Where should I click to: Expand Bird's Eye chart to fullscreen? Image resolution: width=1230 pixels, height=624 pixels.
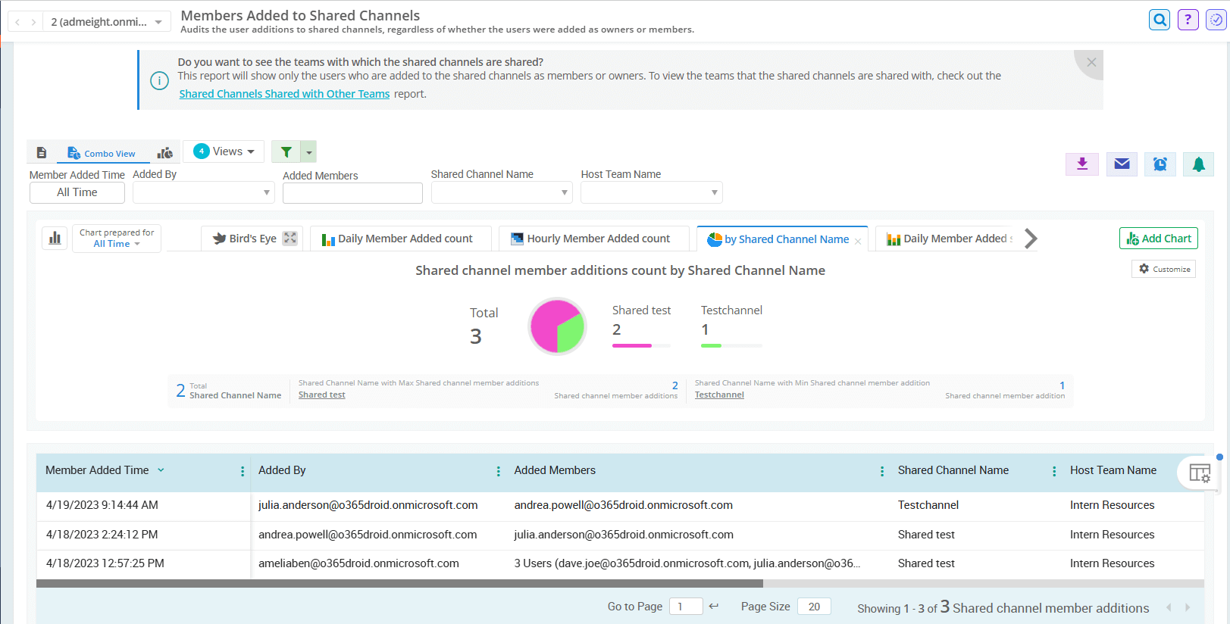[x=290, y=239]
